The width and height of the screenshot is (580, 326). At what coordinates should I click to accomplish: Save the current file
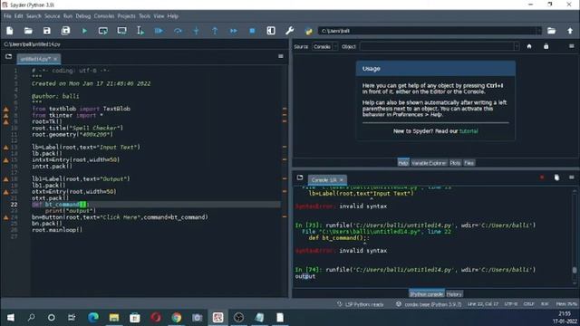[47, 31]
